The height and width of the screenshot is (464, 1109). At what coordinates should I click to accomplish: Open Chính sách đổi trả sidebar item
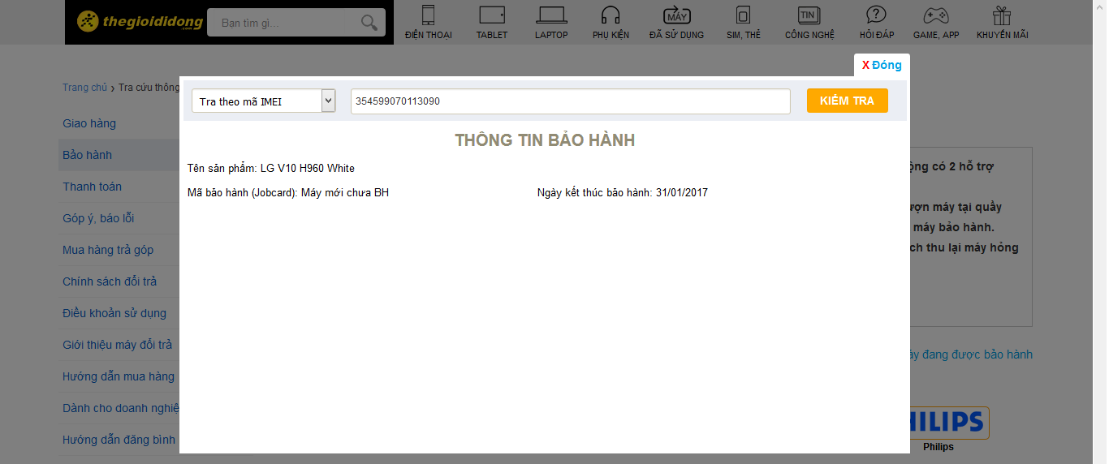pyautogui.click(x=110, y=281)
